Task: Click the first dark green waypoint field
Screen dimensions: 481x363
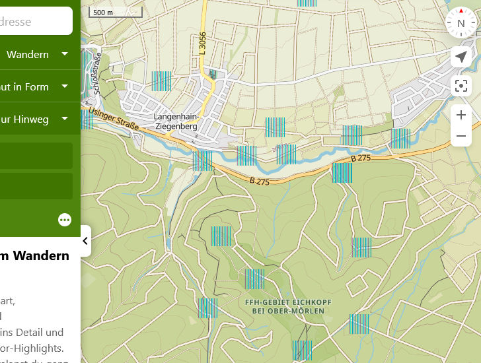Action: click(x=36, y=156)
